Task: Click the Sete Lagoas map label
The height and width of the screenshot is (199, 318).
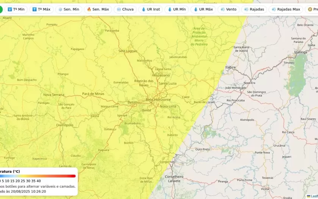Action: [x=128, y=51]
